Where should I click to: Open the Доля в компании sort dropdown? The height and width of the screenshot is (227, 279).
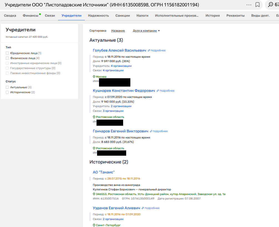(146, 31)
